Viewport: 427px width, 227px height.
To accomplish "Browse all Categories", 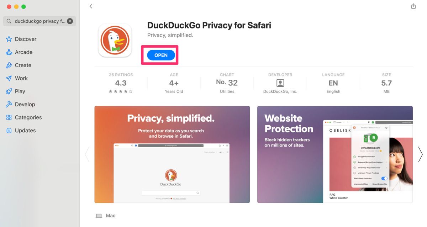I will [x=28, y=117].
